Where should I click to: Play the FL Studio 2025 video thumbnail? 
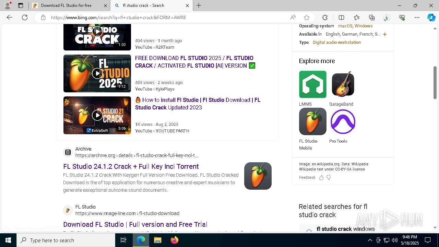(97, 73)
